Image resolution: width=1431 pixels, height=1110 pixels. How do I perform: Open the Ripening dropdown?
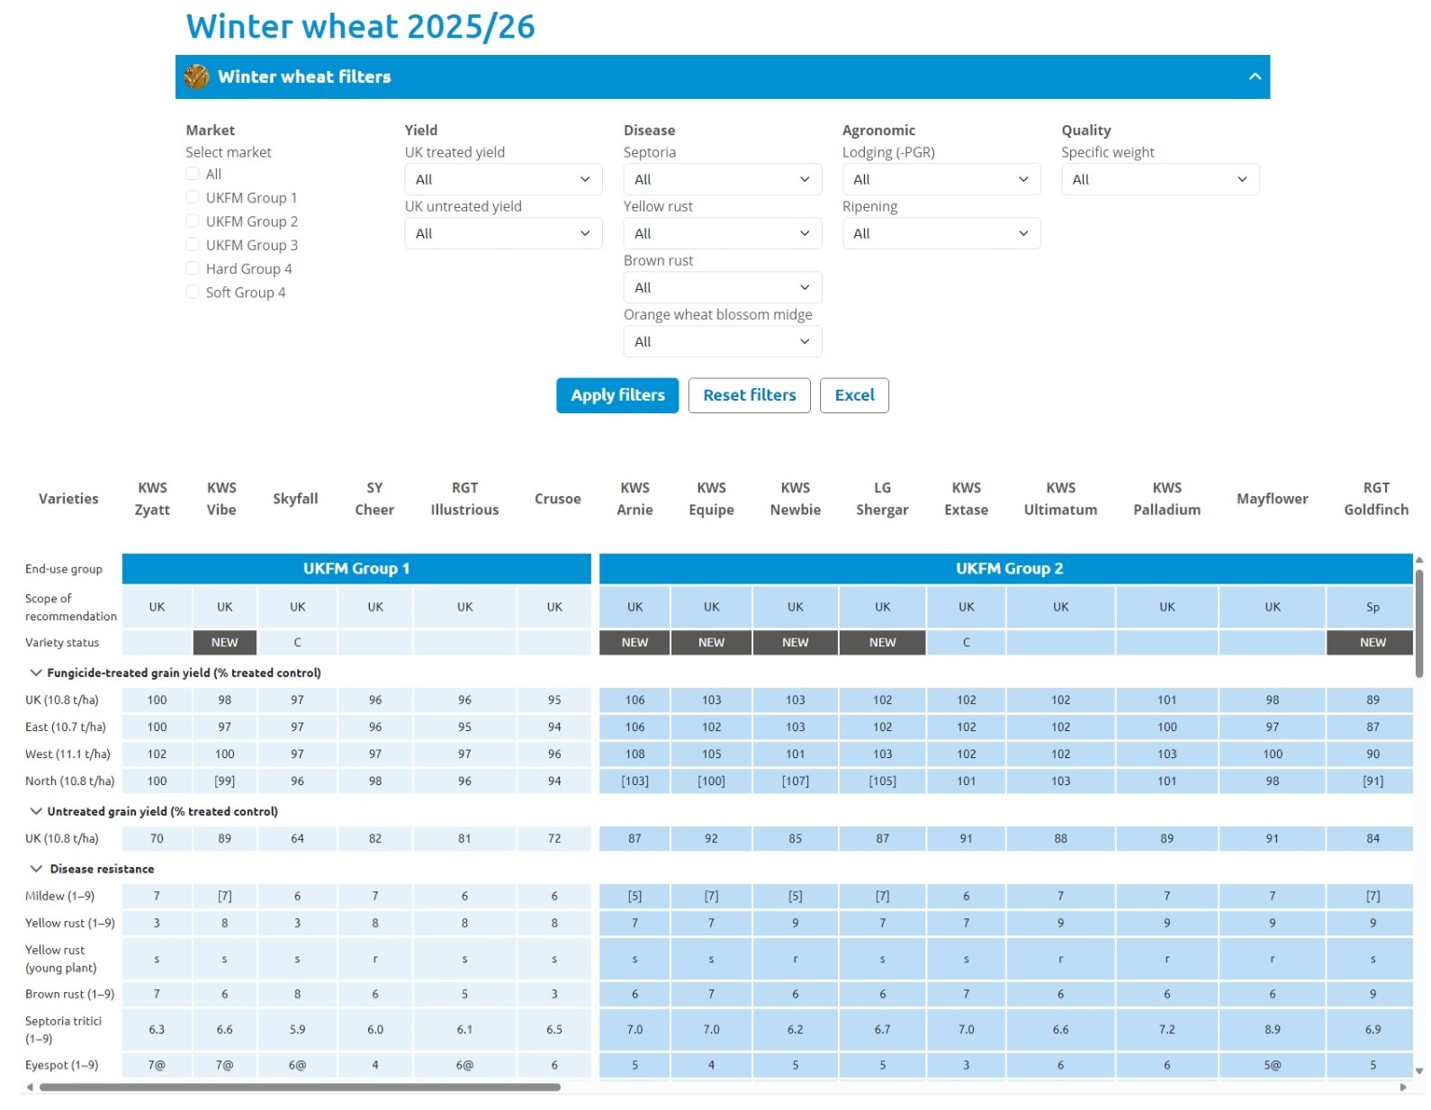click(941, 233)
